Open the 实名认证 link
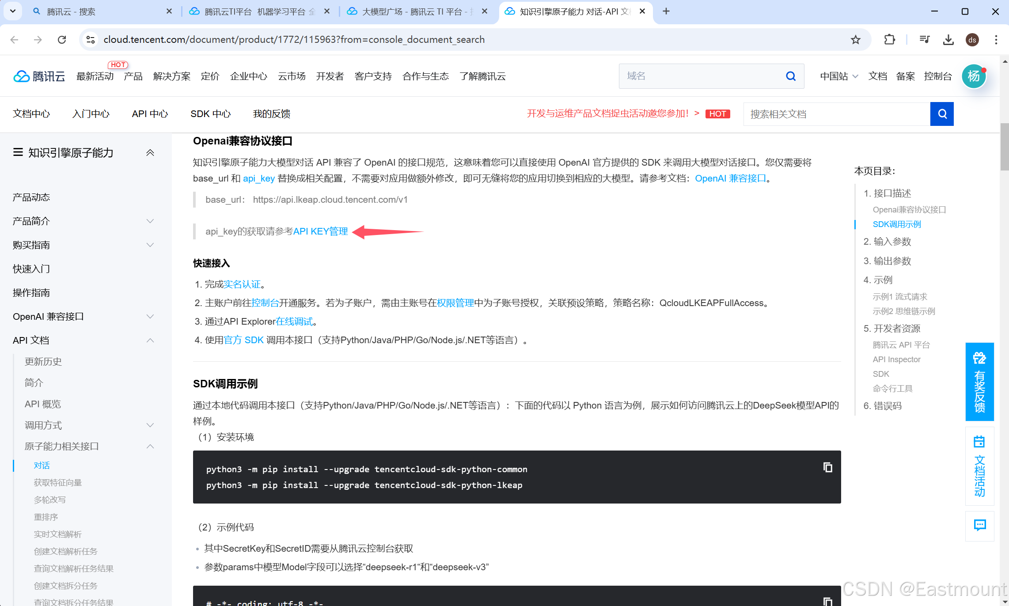This screenshot has width=1009, height=606. pyautogui.click(x=242, y=284)
